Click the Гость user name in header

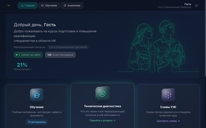point(188,4)
